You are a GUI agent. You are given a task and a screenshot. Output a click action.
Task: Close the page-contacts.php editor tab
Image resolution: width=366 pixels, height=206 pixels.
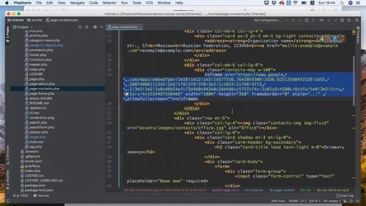pyautogui.click(x=140, y=27)
